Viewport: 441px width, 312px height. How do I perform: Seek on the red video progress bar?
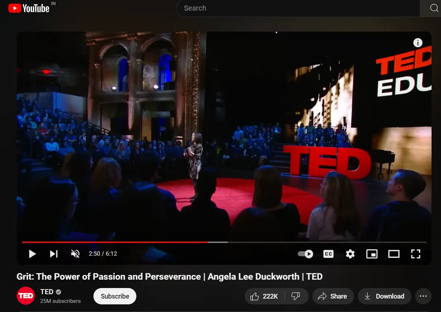click(x=224, y=242)
